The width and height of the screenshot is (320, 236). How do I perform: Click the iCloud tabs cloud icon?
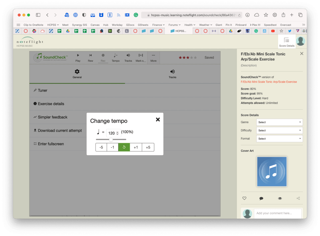click(257, 15)
